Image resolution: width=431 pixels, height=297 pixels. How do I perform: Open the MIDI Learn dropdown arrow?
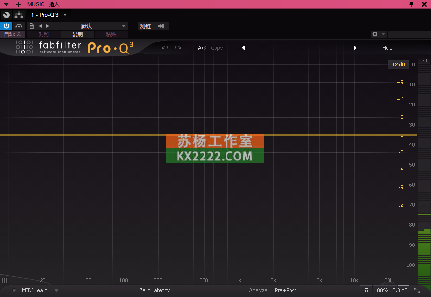(x=56, y=290)
